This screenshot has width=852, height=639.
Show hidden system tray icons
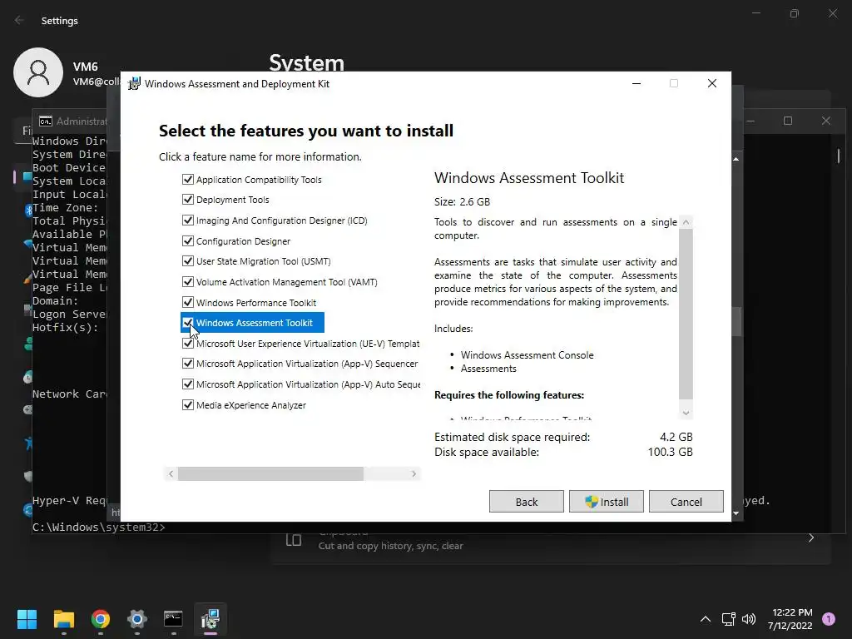point(706,619)
